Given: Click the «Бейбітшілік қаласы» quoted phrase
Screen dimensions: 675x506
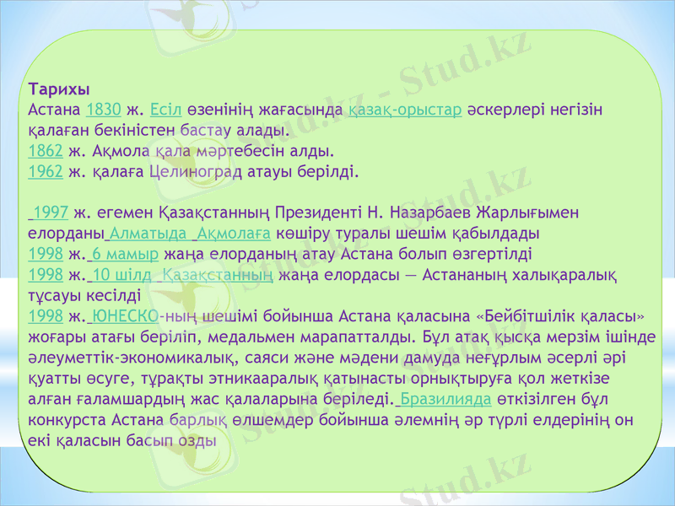Looking at the screenshot, I should point(561,317).
